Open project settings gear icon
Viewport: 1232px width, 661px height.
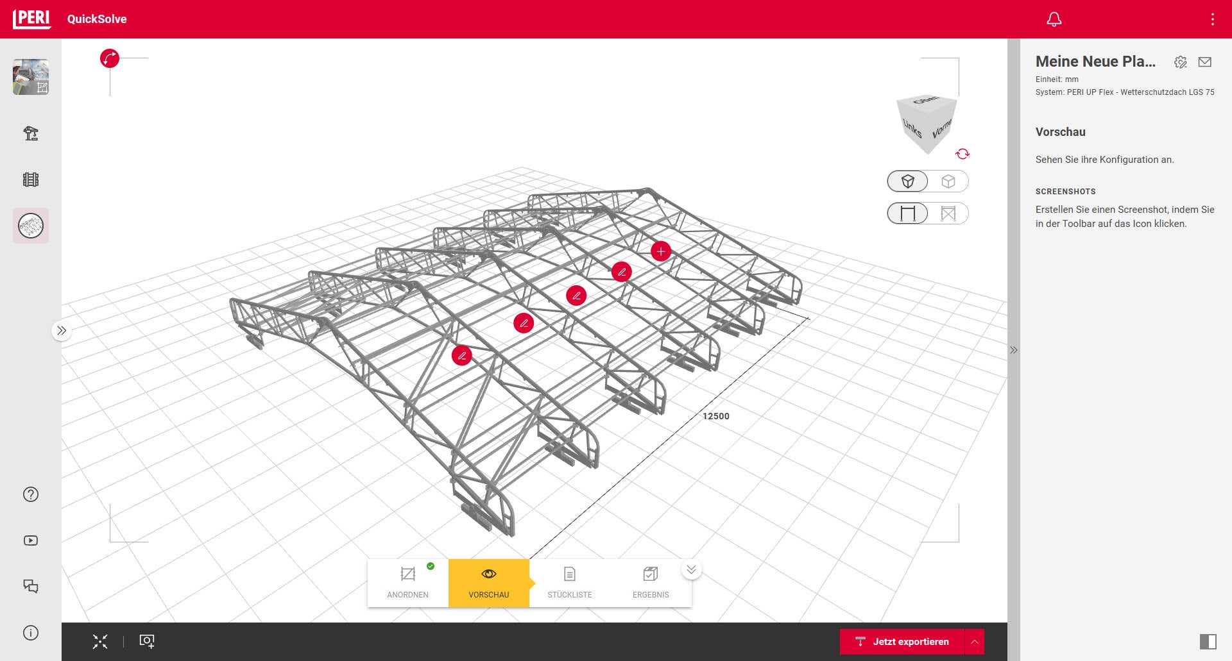(x=1181, y=62)
